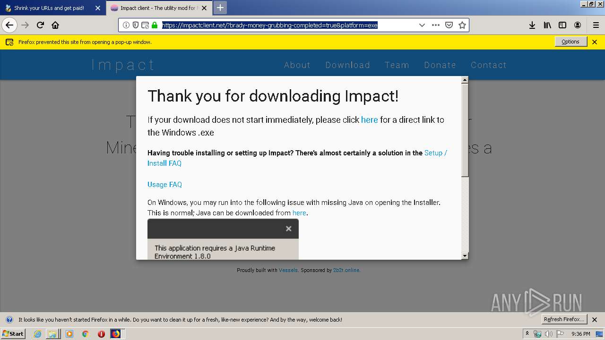Open page actions three-dot menu
This screenshot has width=605, height=340.
click(x=436, y=25)
